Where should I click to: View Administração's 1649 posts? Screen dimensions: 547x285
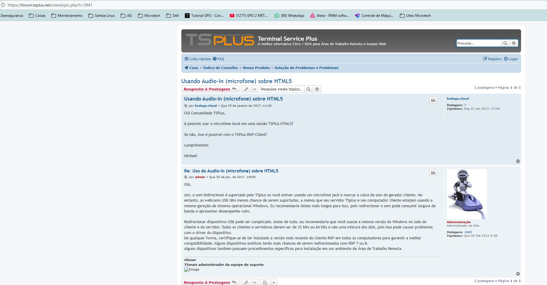coord(468,232)
